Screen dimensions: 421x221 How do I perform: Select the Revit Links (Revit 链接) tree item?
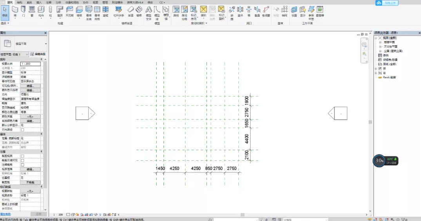click(389, 77)
